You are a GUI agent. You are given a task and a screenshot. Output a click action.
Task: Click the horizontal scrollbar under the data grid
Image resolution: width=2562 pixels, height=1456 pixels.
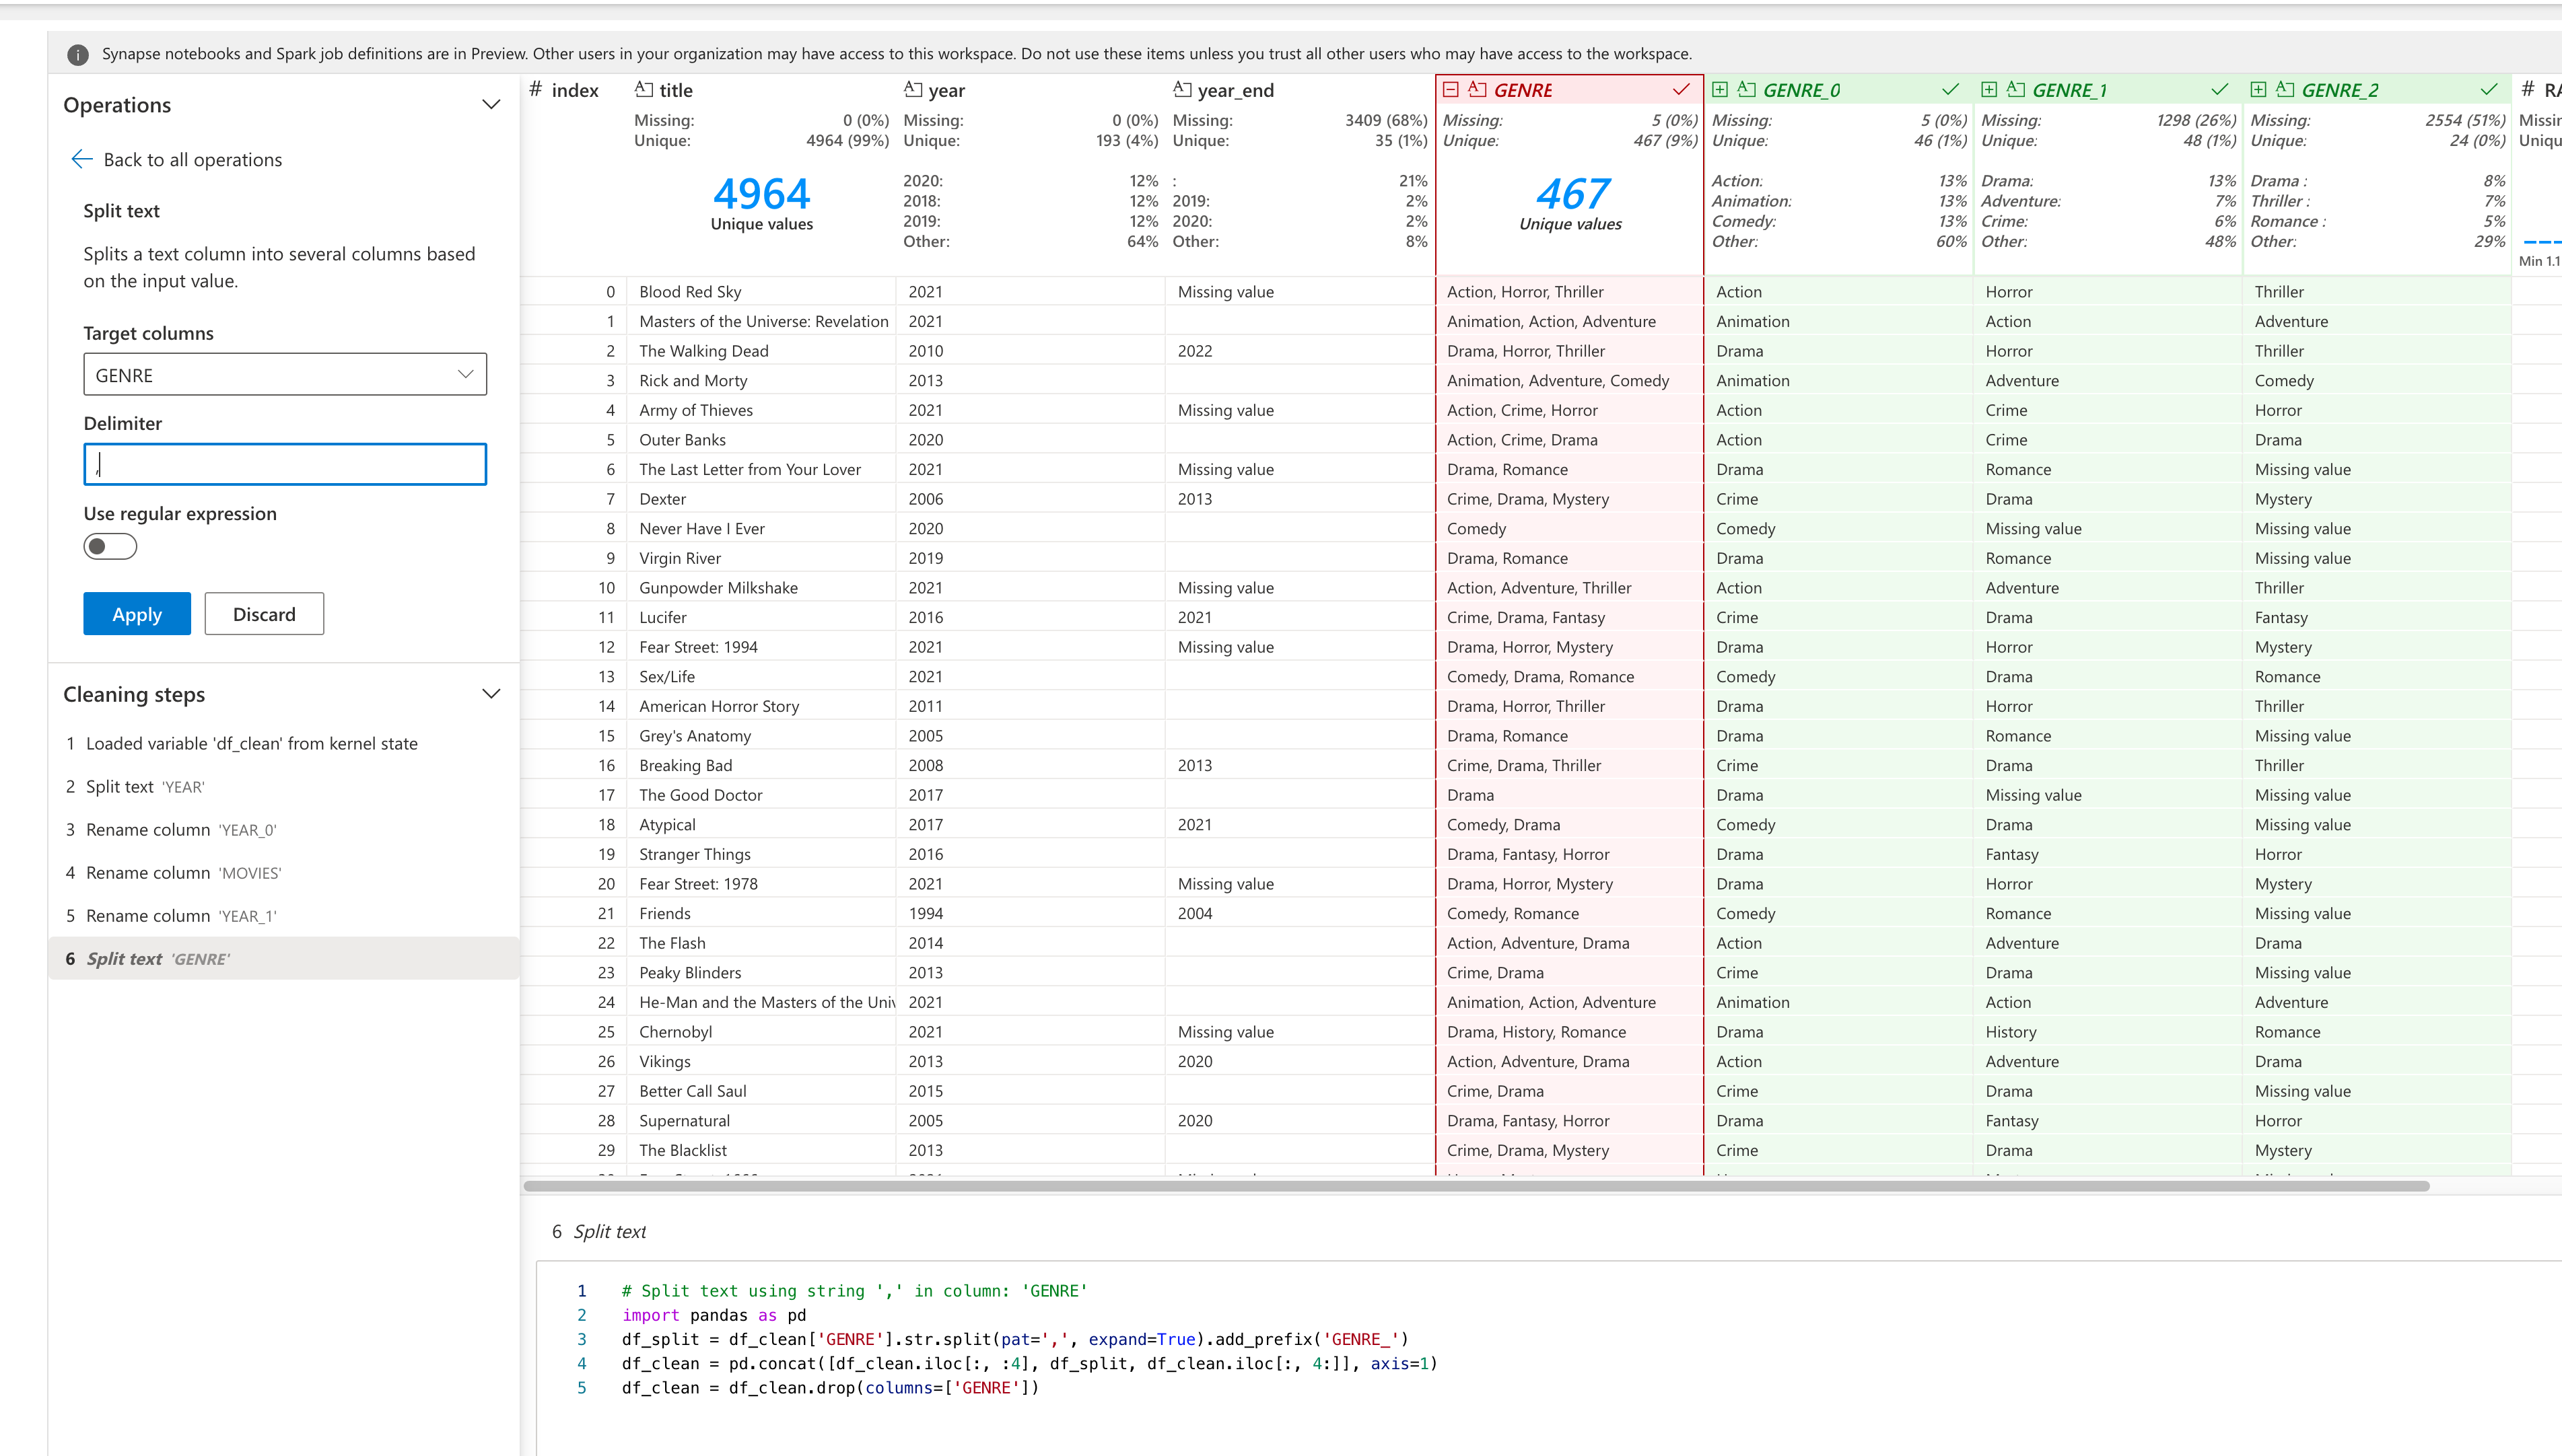click(1476, 1186)
